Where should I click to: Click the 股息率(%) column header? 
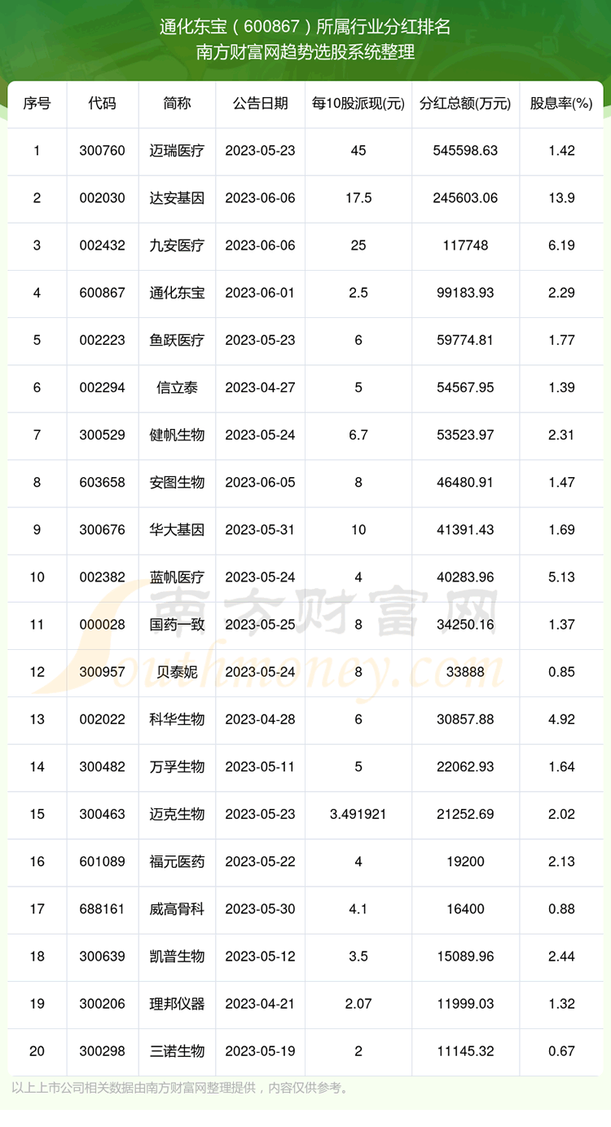561,104
